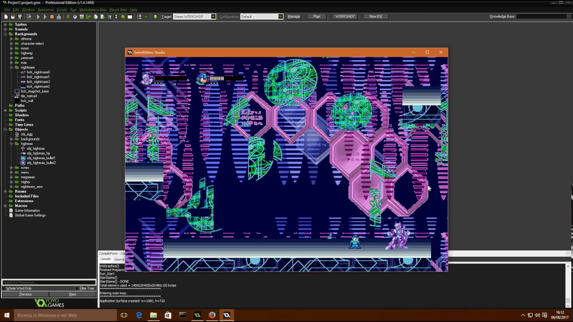
Task: Click the list icon in the toolbar
Action: [x=139, y=17]
